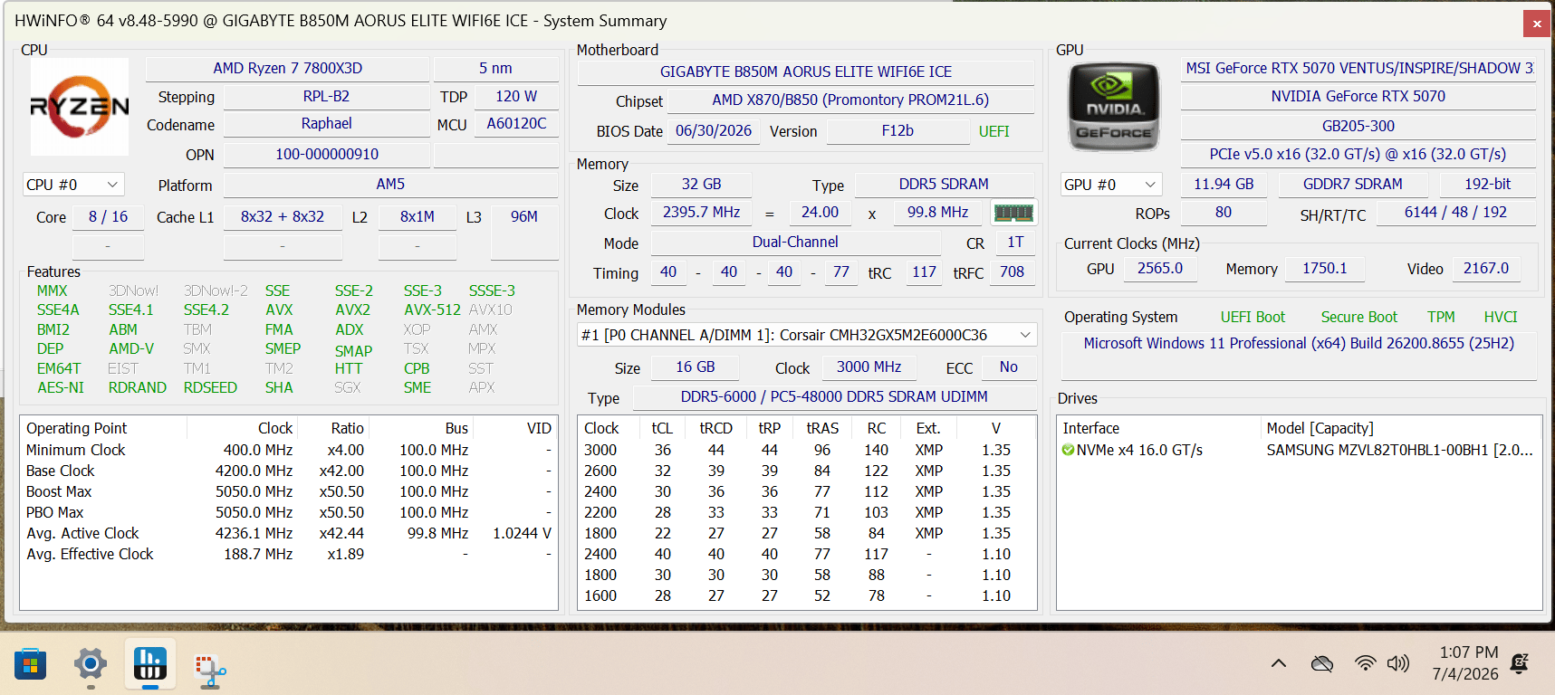Click the 3000 MHz module clock field

tap(869, 367)
